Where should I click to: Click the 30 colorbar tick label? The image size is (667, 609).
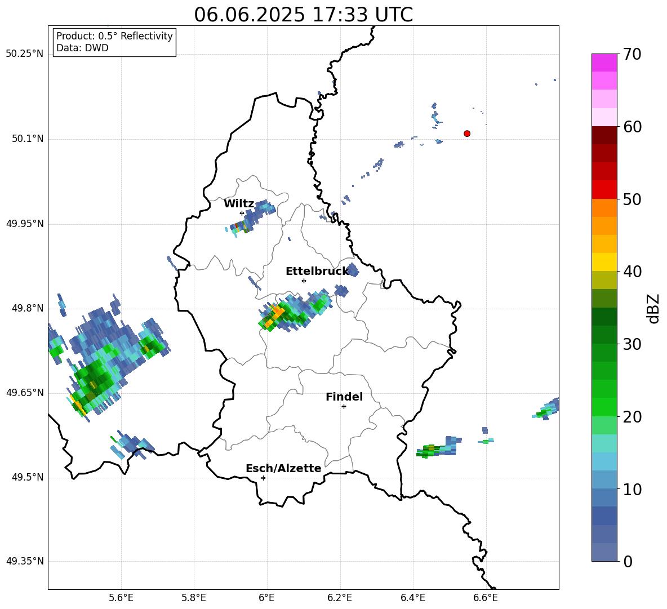click(632, 344)
